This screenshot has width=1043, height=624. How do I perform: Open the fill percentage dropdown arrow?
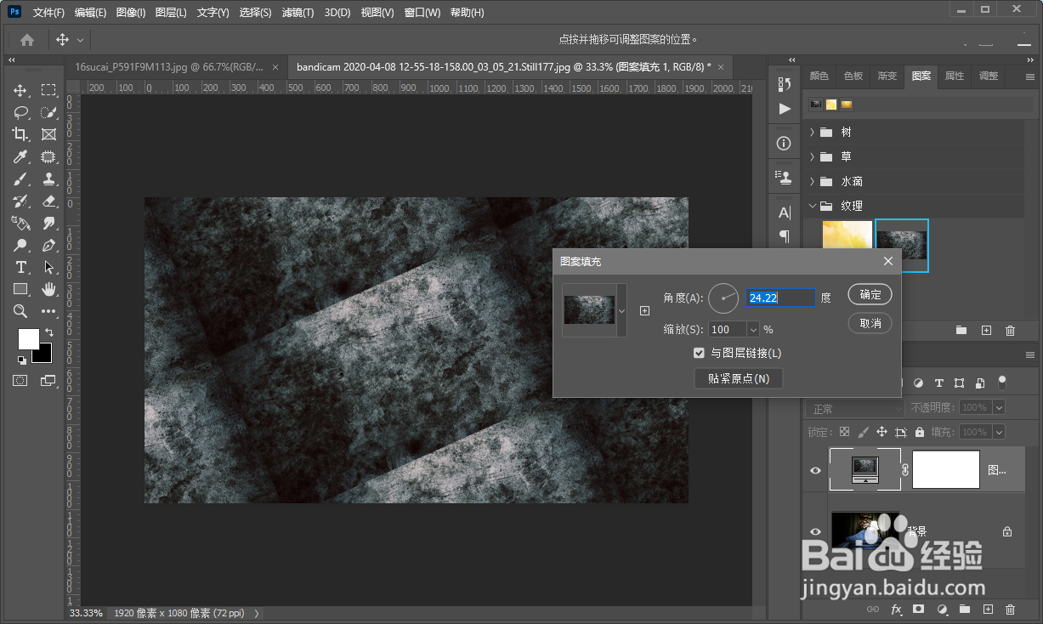[999, 432]
